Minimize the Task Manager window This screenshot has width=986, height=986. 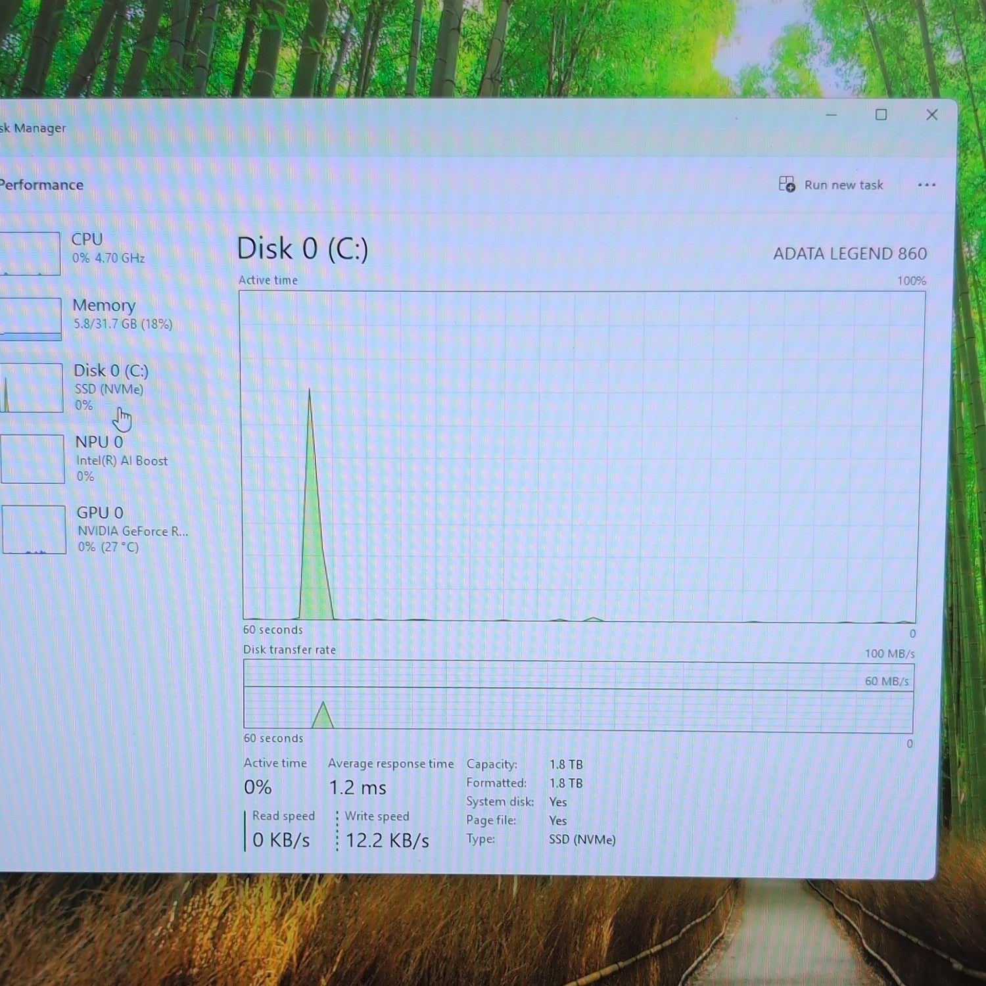pyautogui.click(x=832, y=115)
